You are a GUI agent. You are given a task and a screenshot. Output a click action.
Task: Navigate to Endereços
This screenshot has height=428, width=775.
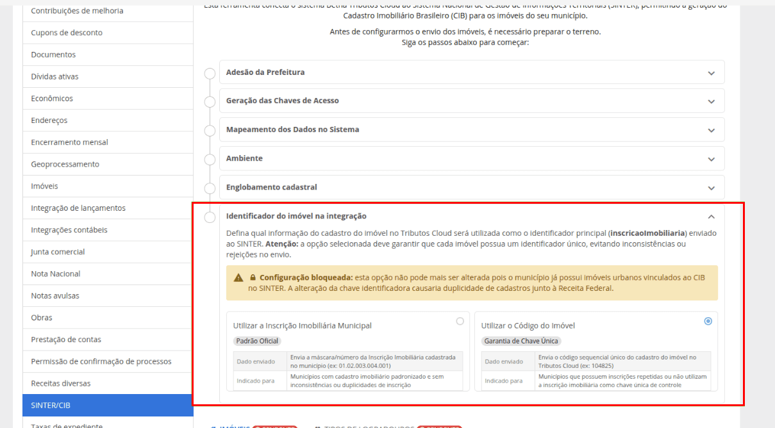pyautogui.click(x=108, y=120)
